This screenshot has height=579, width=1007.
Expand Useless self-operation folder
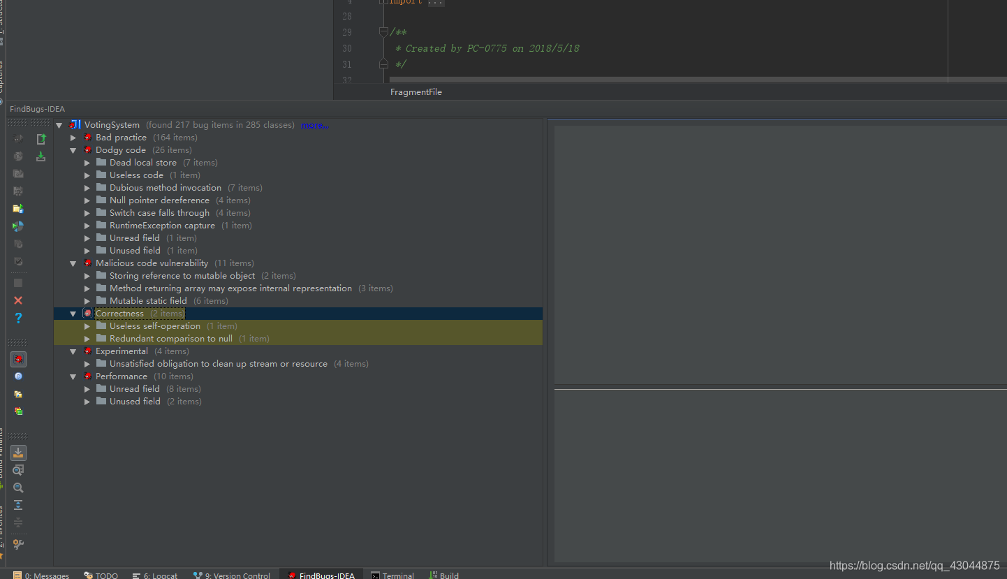(87, 326)
